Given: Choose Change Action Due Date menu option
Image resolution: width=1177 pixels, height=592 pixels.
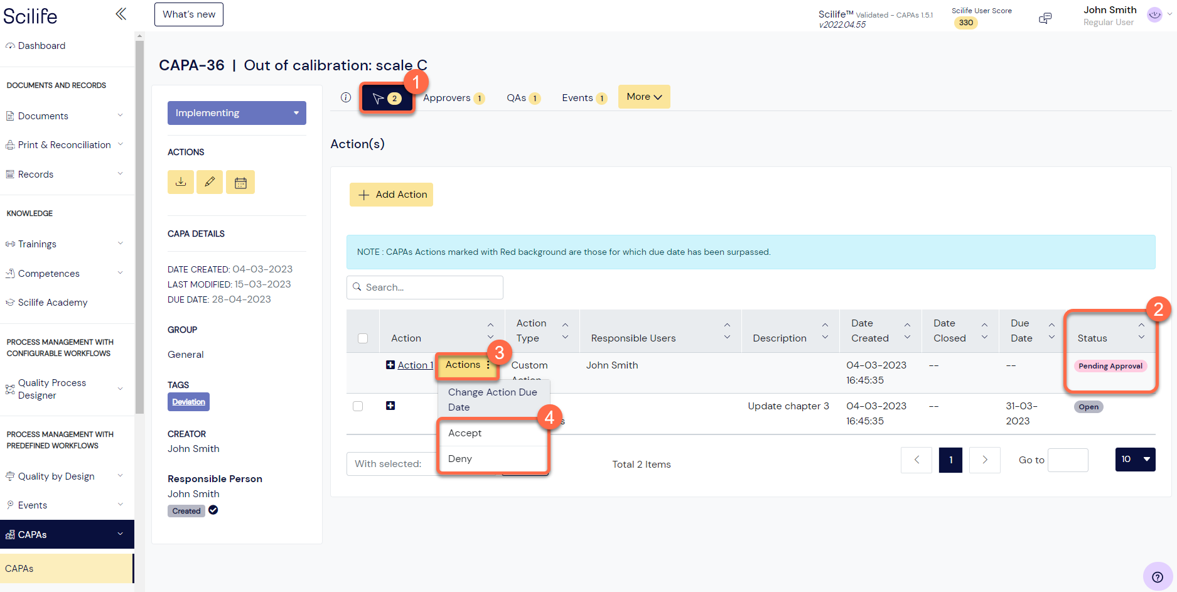Looking at the screenshot, I should tap(493, 399).
